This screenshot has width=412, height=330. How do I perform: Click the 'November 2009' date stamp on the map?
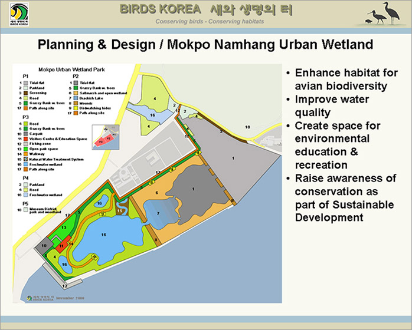[x=70, y=298]
